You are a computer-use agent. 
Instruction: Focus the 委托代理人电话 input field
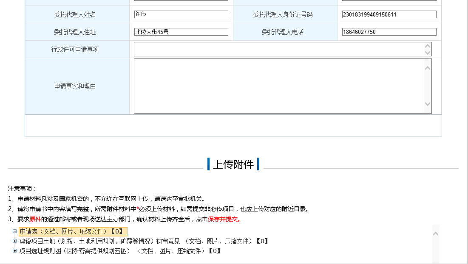point(389,32)
